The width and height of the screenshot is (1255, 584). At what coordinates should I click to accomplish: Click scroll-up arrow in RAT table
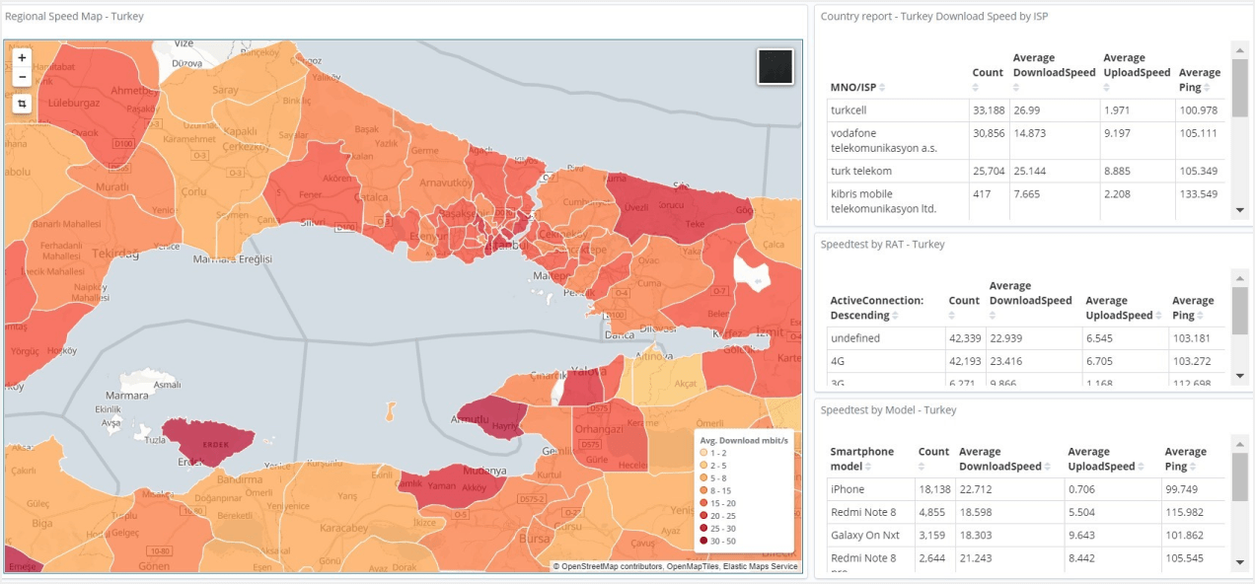[x=1240, y=278]
